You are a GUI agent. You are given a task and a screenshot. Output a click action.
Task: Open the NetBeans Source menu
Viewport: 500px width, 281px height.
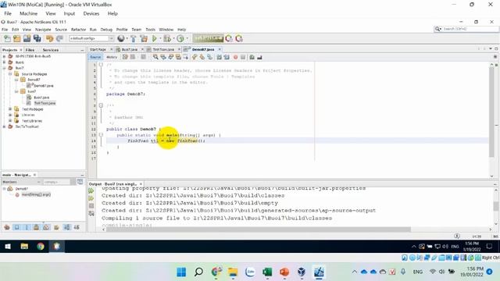tap(61, 30)
